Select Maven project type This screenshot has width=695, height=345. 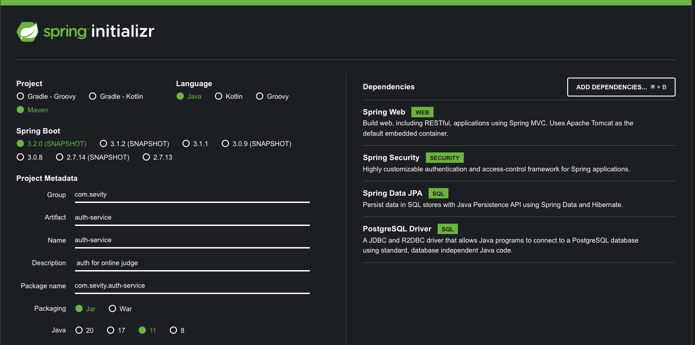(x=32, y=110)
